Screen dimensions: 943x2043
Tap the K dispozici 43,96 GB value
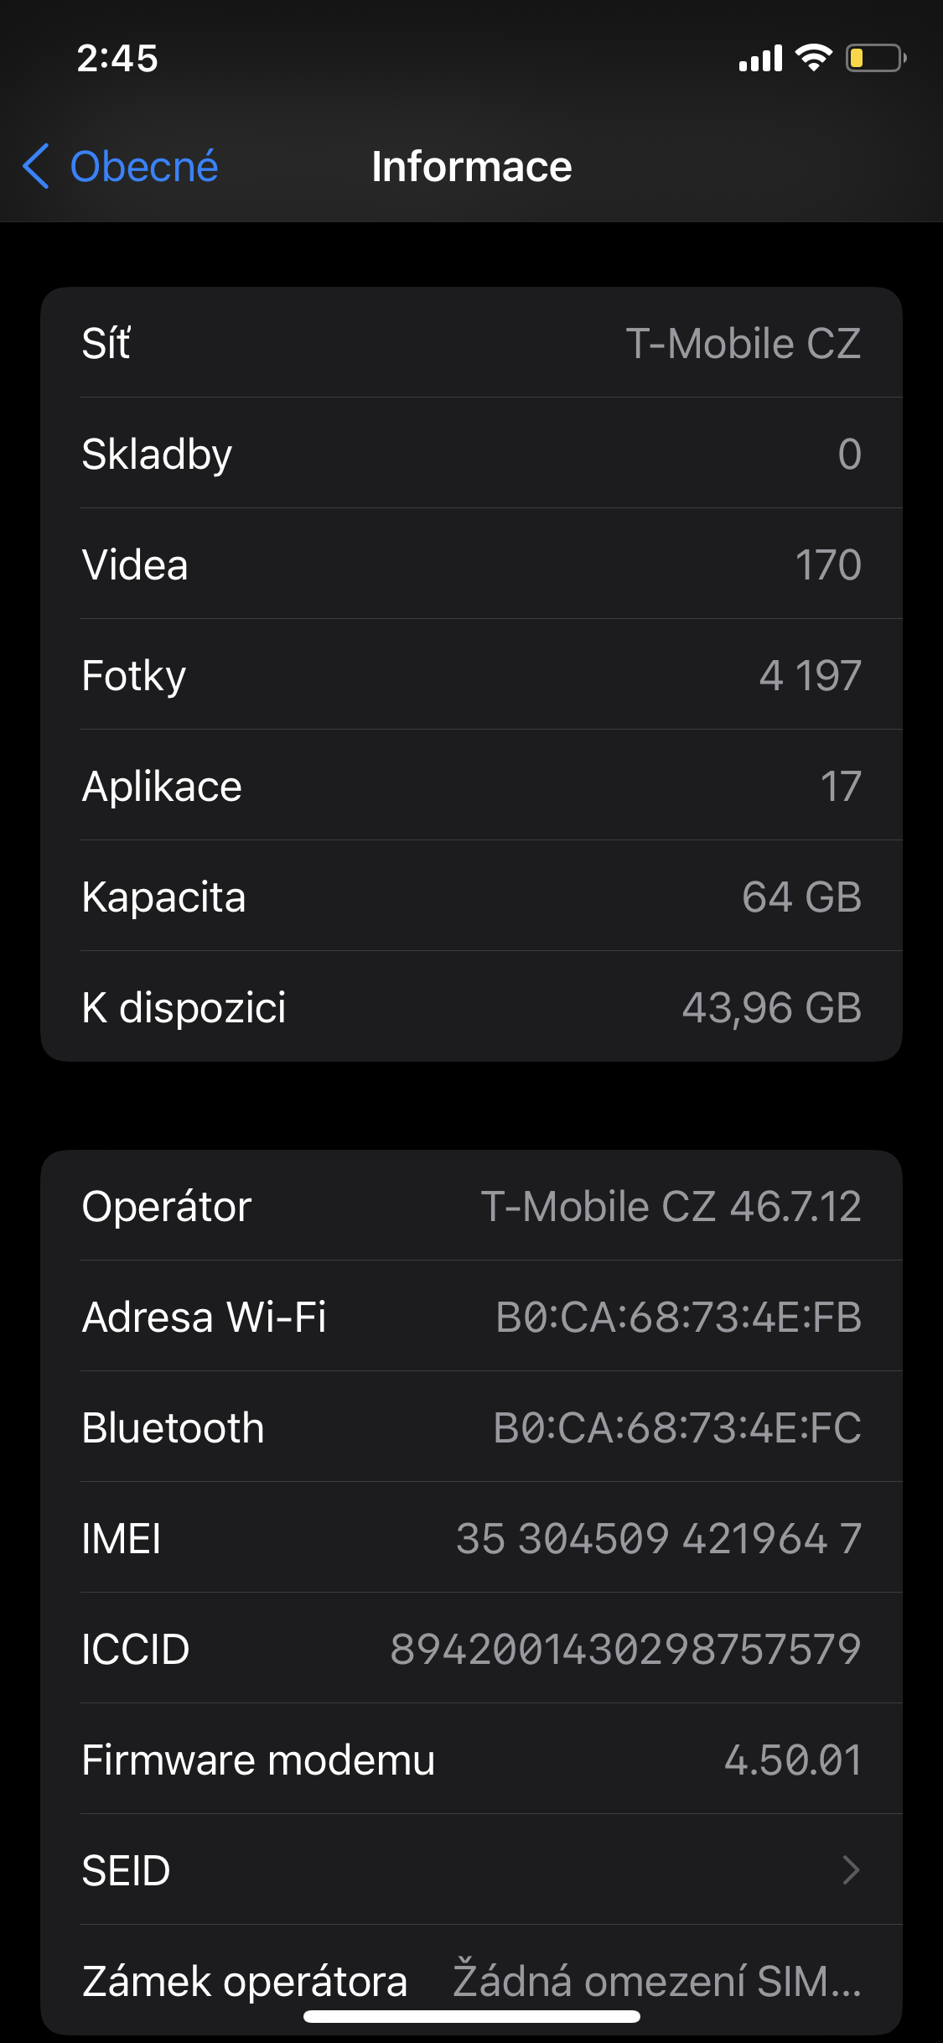coord(771,1007)
